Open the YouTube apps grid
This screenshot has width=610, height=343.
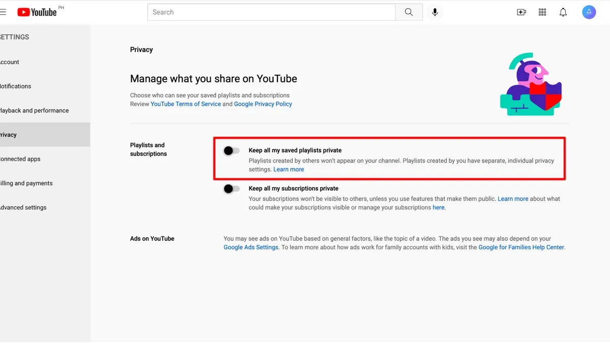[x=542, y=12]
